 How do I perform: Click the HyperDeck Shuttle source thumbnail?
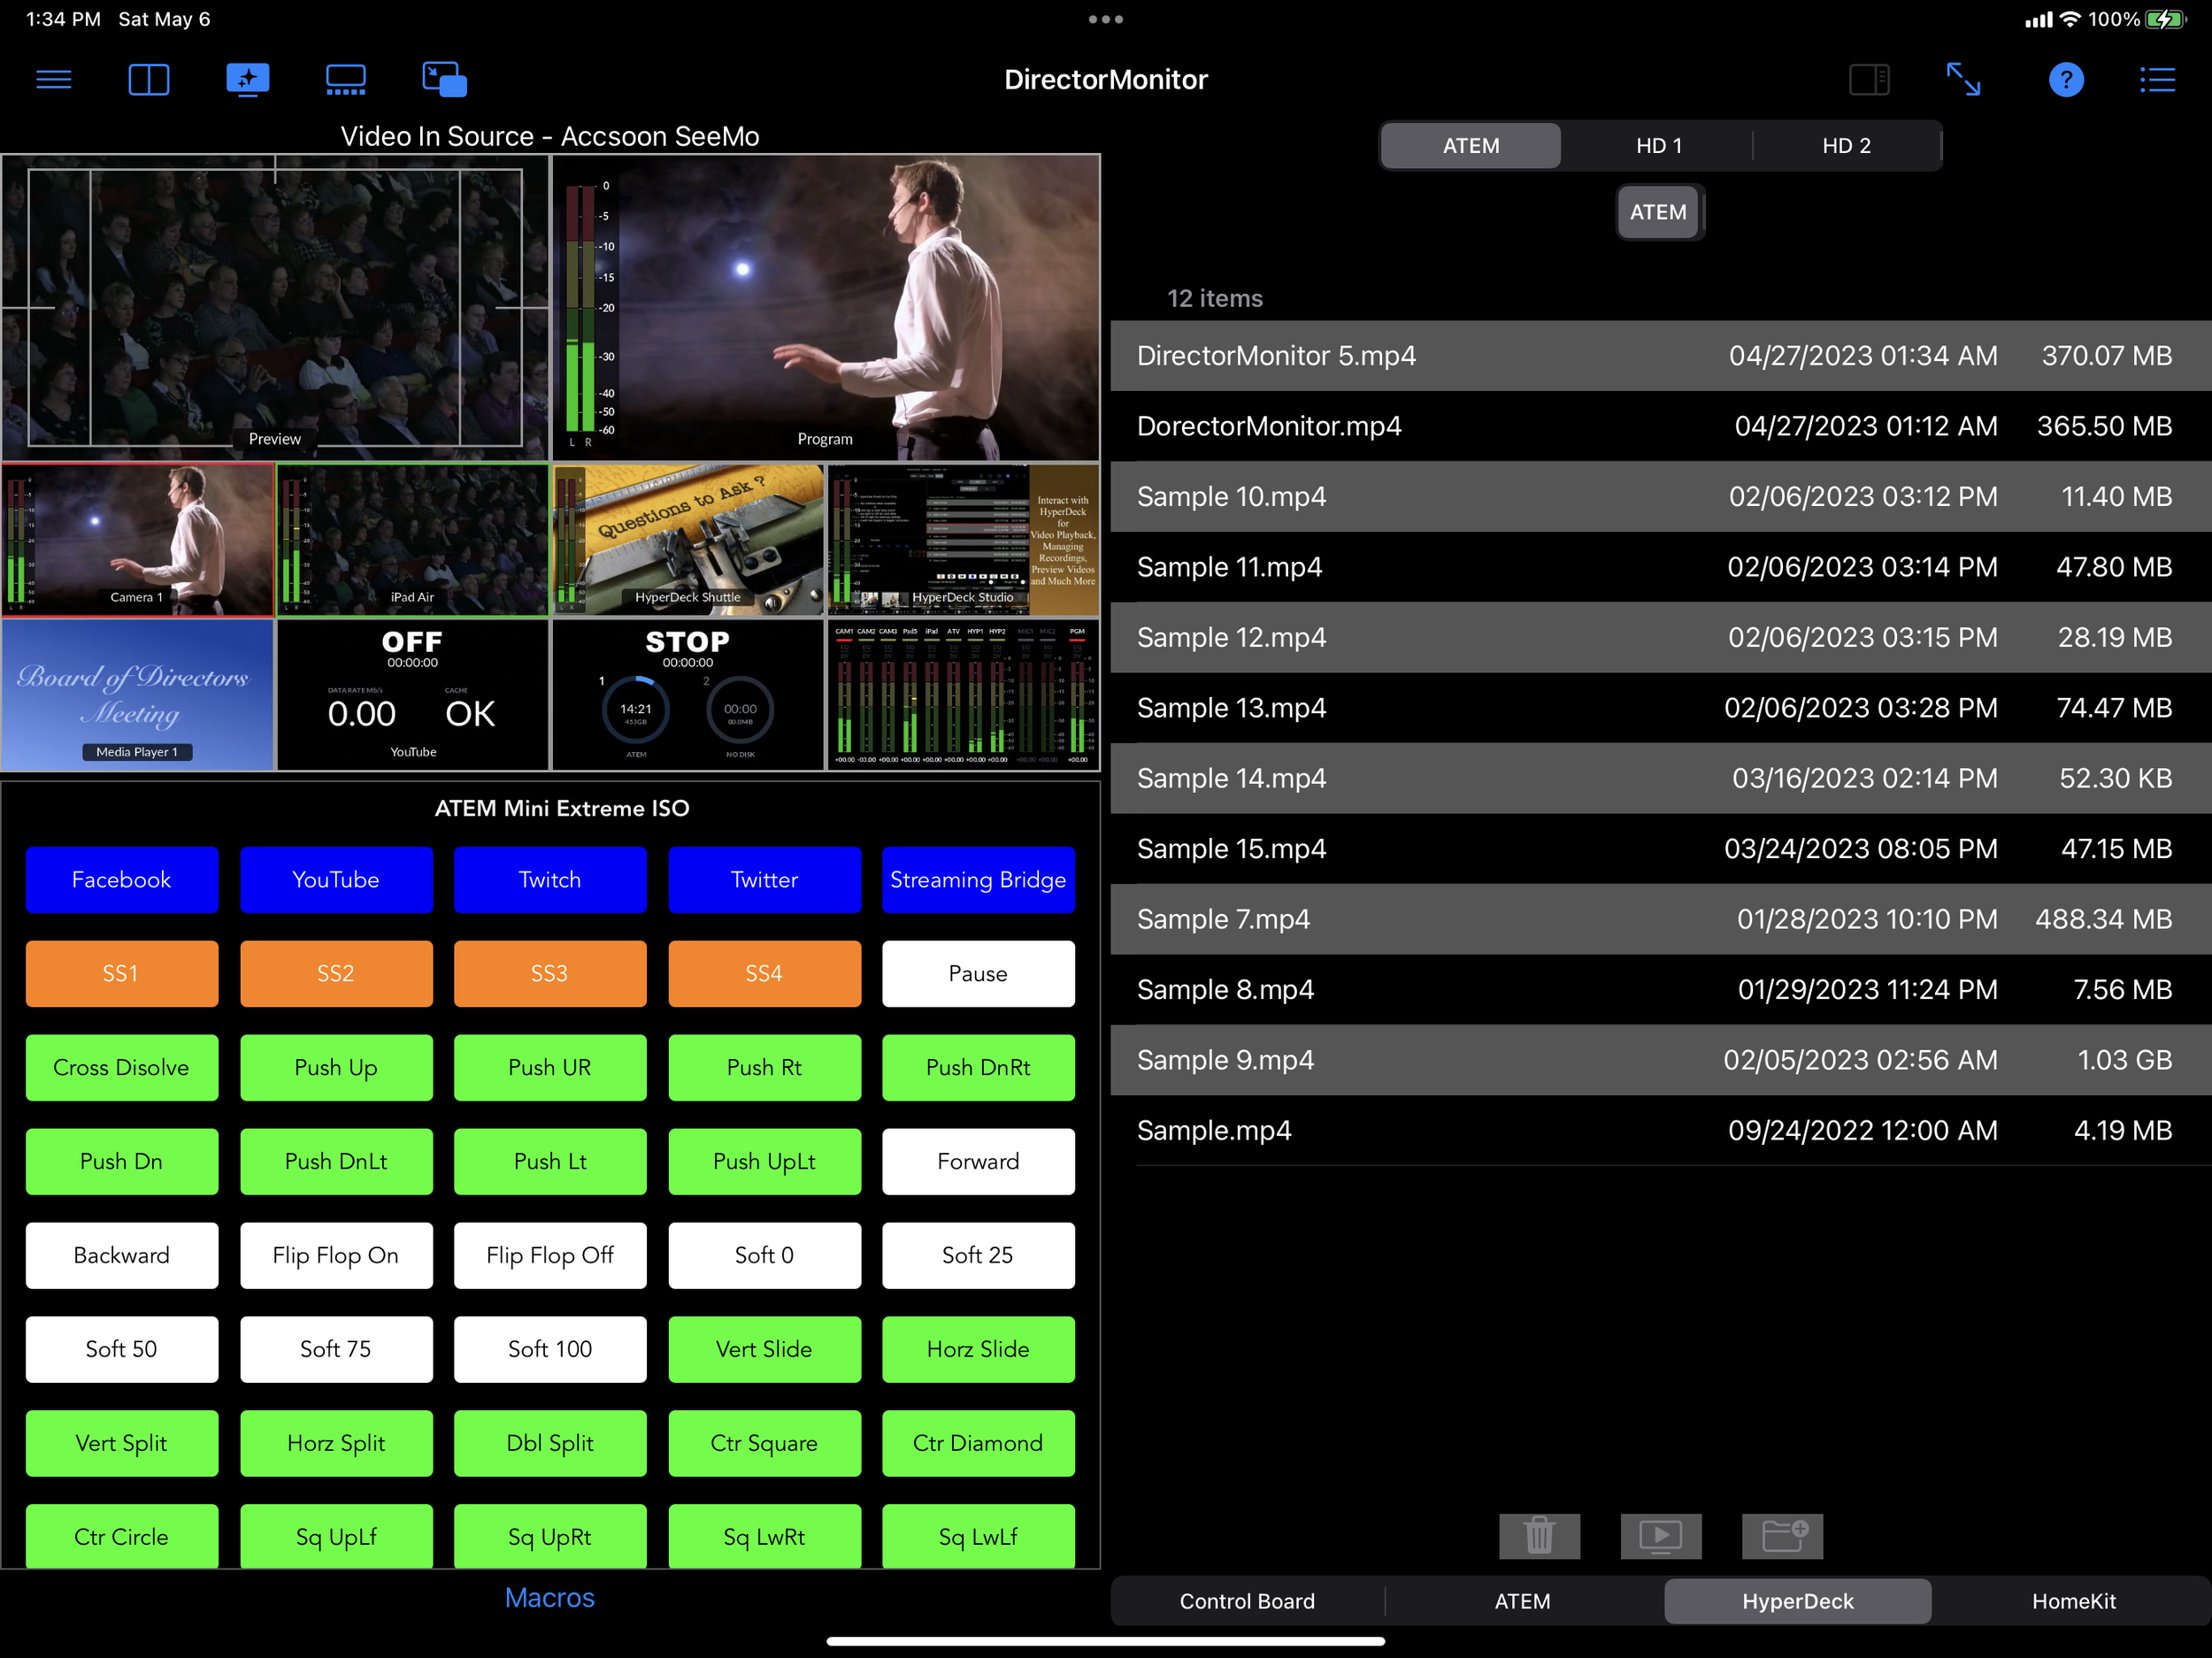coord(688,540)
